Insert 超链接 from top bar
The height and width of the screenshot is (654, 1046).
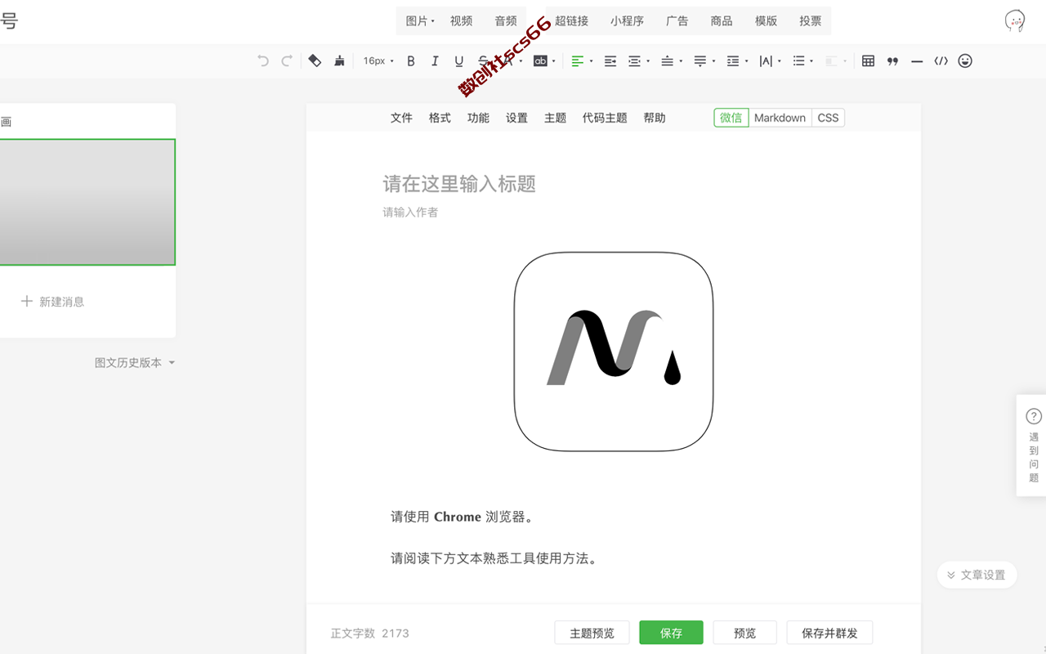click(571, 21)
